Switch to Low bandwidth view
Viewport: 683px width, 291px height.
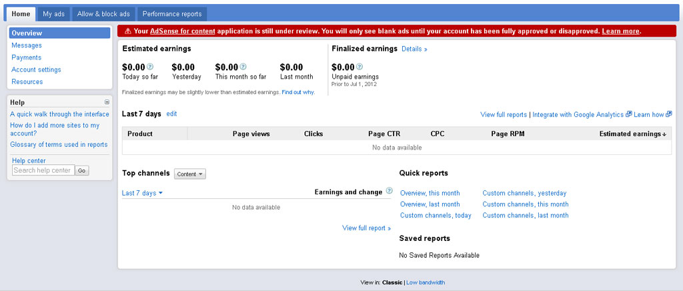pos(426,282)
